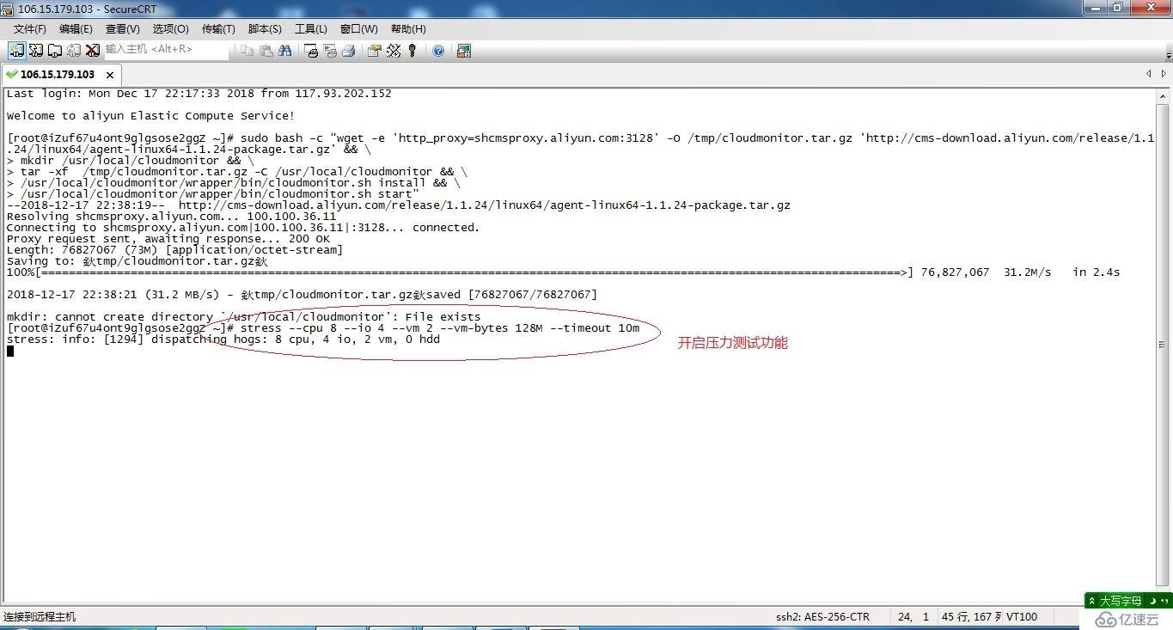The width and height of the screenshot is (1173, 630).
Task: Click status text 连接到远程主机
Action: [40, 617]
